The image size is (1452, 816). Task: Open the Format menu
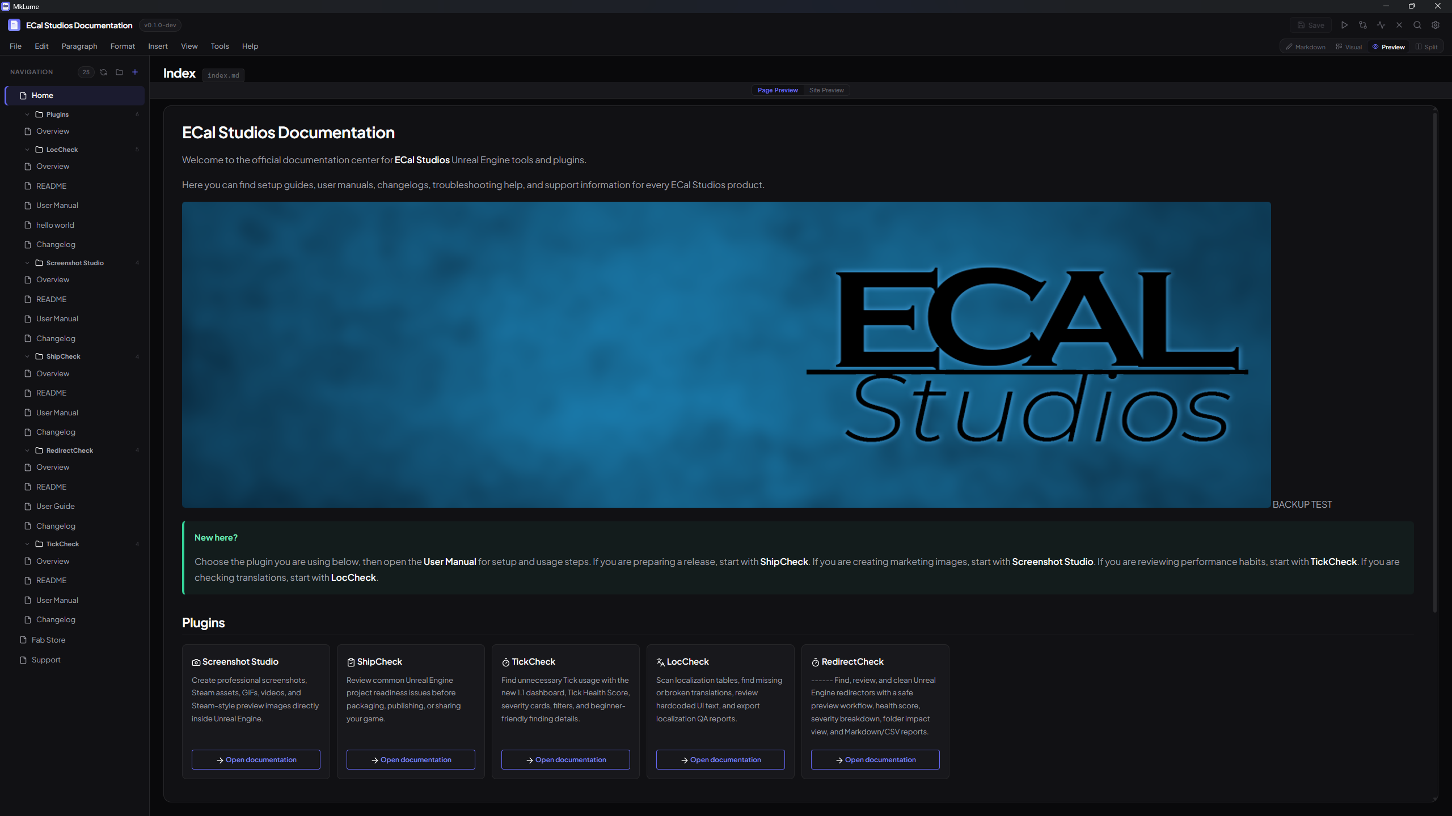click(x=123, y=46)
